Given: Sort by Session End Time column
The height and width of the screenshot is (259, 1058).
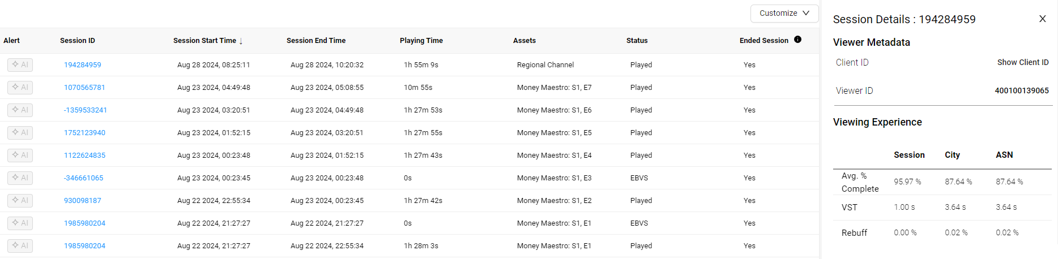Looking at the screenshot, I should (x=316, y=41).
